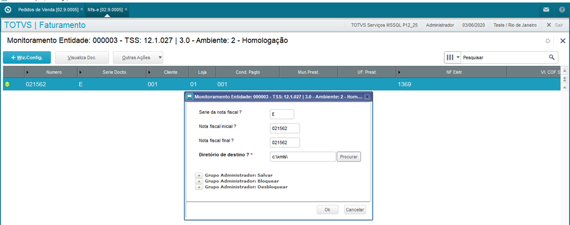Expand Grupo Administrador: Desbloquear

pos(199,187)
